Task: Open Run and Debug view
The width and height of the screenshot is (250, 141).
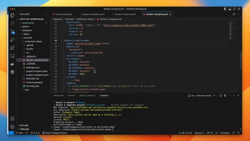Action: coord(12,40)
